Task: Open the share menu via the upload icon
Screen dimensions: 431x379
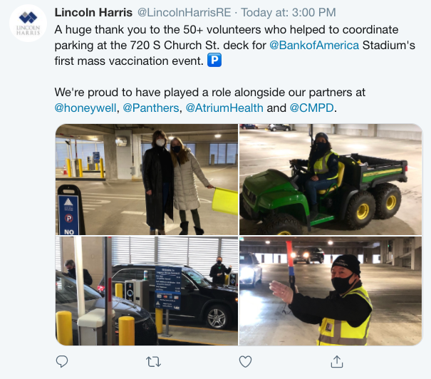Action: [x=337, y=361]
